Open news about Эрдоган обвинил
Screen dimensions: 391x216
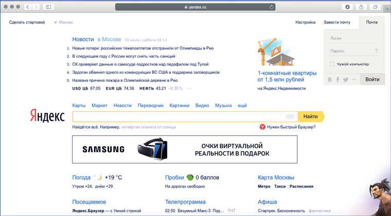(x=146, y=73)
